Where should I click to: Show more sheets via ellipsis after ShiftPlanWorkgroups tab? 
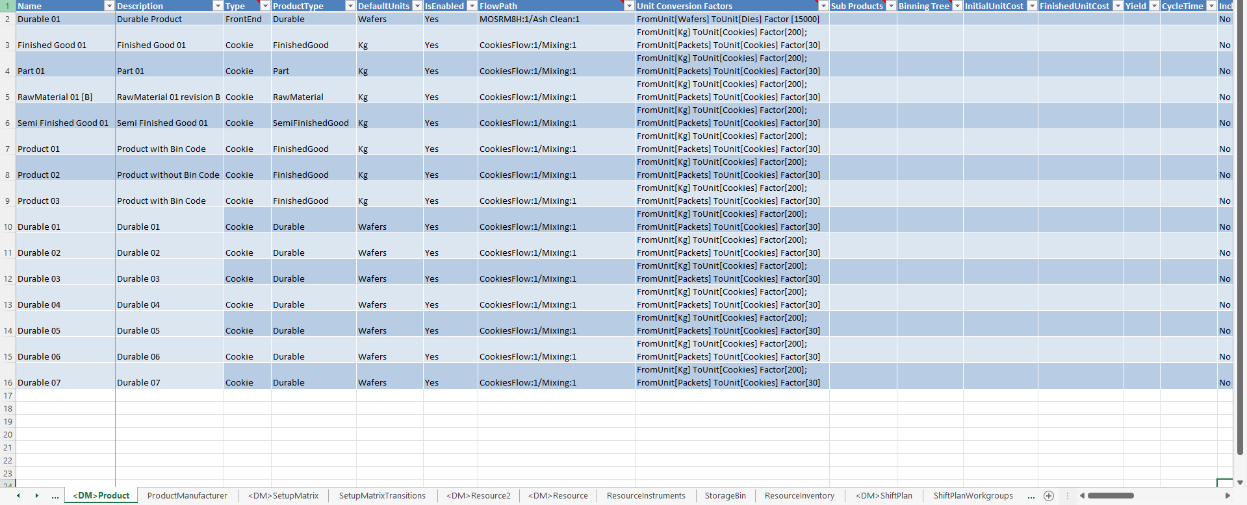pos(1031,496)
